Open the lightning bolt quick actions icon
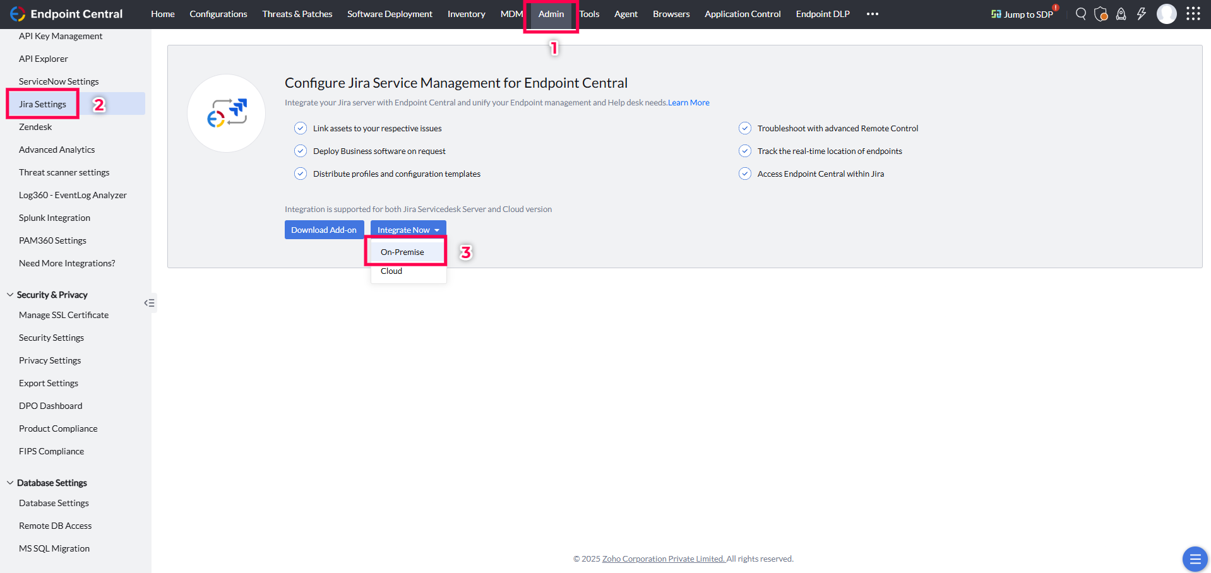The image size is (1211, 573). (1142, 14)
